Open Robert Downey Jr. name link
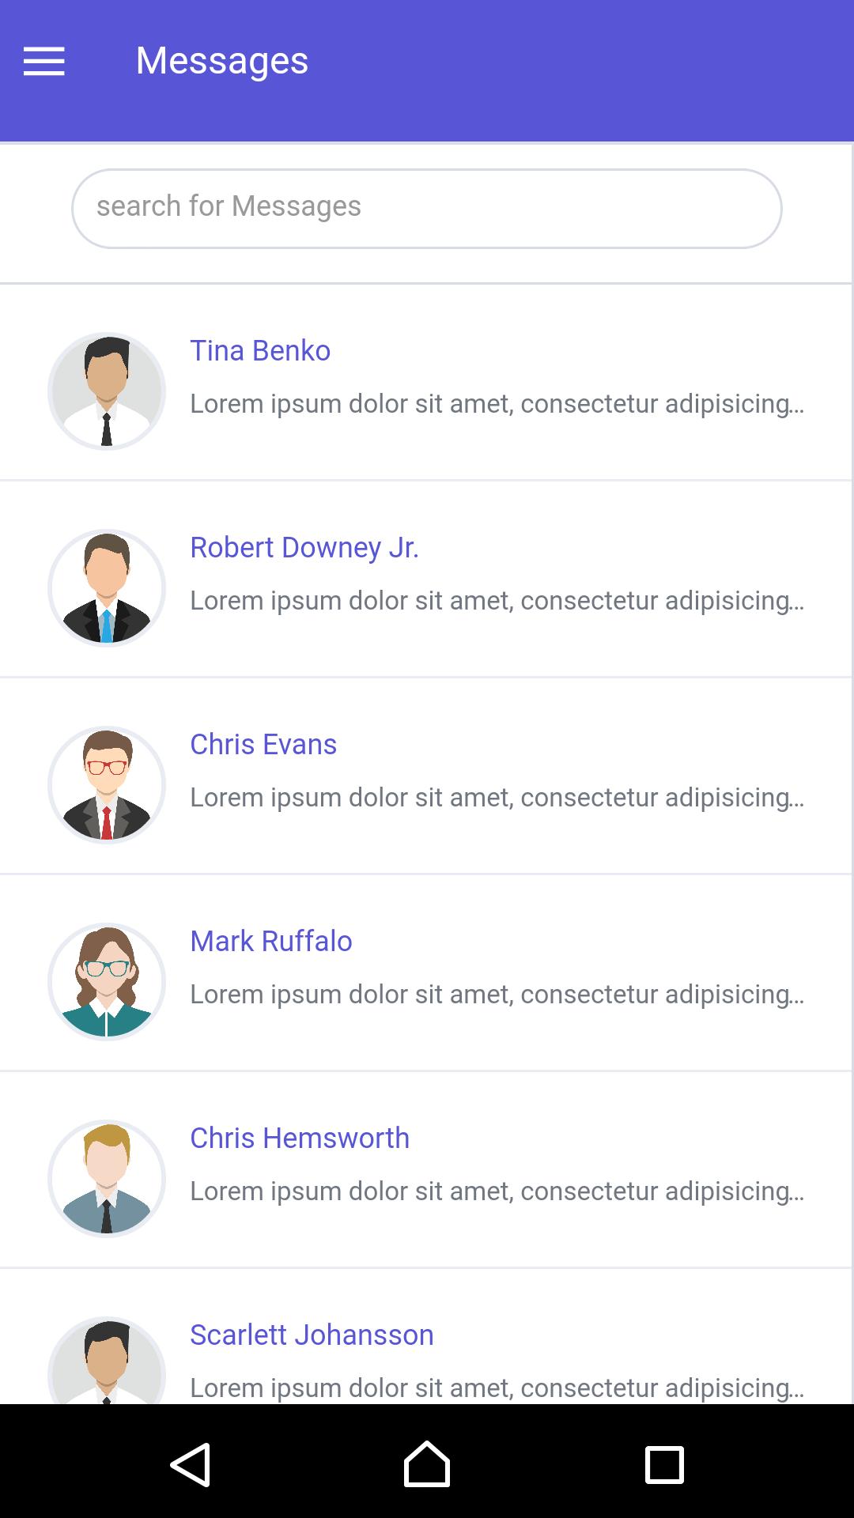This screenshot has height=1518, width=854. click(304, 547)
